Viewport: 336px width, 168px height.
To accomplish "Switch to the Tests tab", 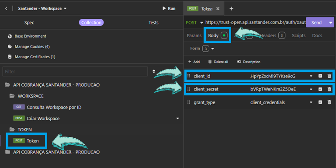I will click(153, 22).
